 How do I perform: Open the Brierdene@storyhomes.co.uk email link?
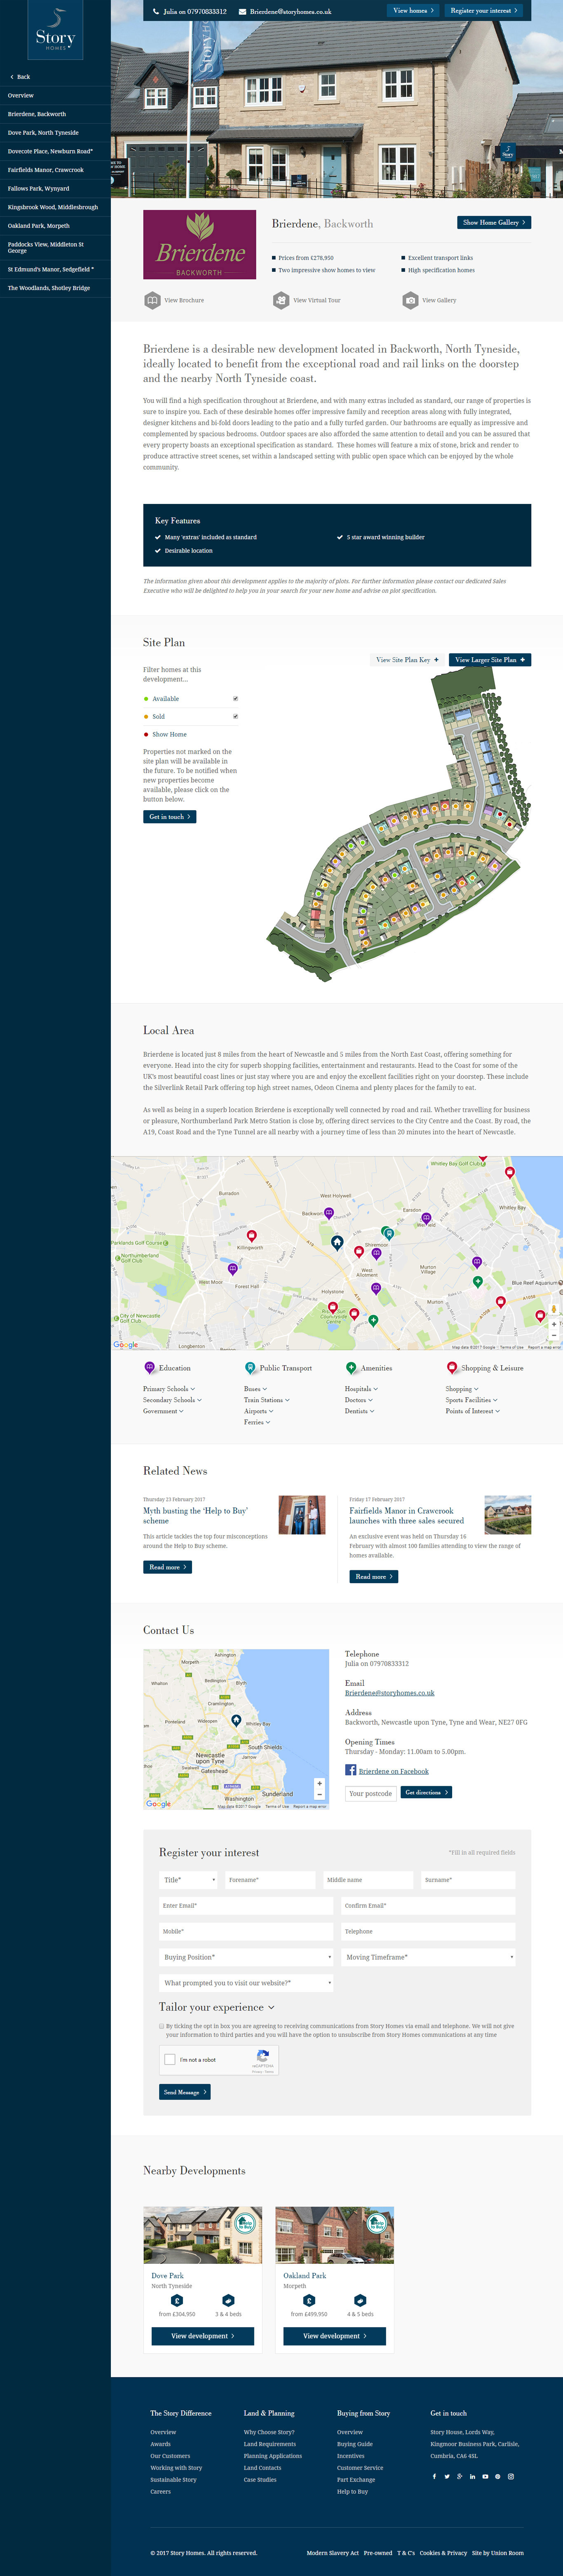point(390,1693)
